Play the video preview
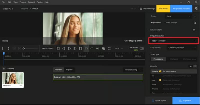This screenshot has width=200, height=105. pyautogui.click(x=69, y=48)
